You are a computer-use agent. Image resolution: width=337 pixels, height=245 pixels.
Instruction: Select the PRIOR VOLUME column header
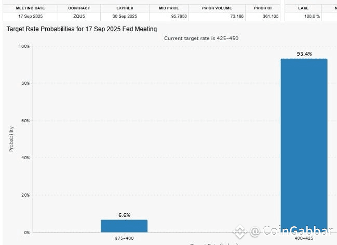(216, 8)
